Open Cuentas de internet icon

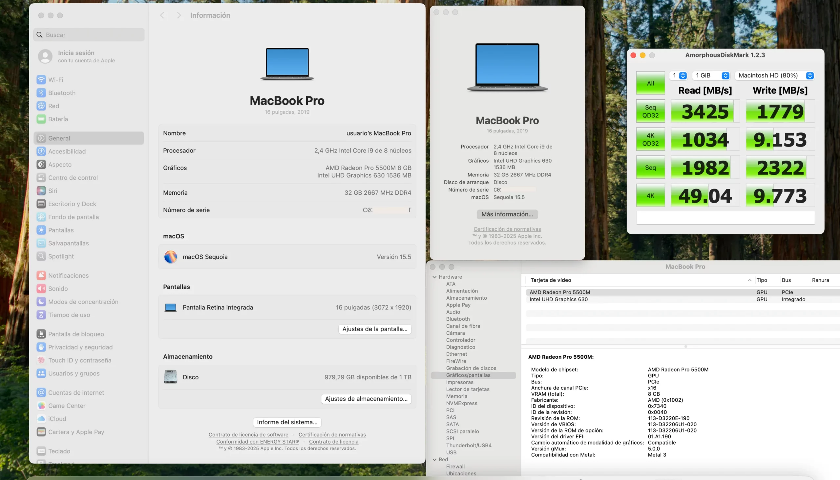click(x=41, y=393)
